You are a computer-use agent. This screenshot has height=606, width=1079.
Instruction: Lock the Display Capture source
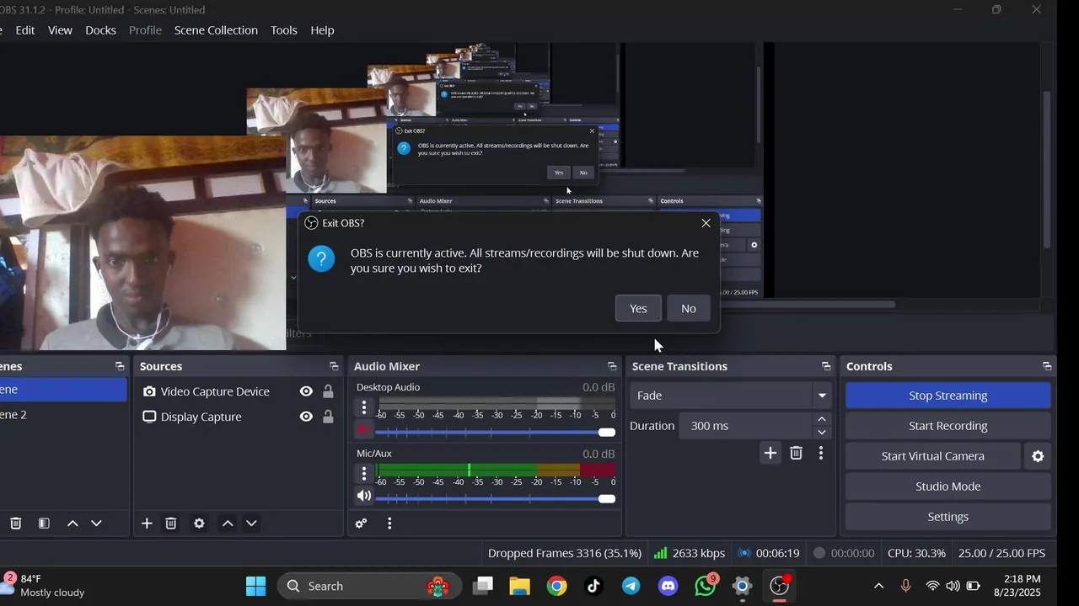click(328, 417)
